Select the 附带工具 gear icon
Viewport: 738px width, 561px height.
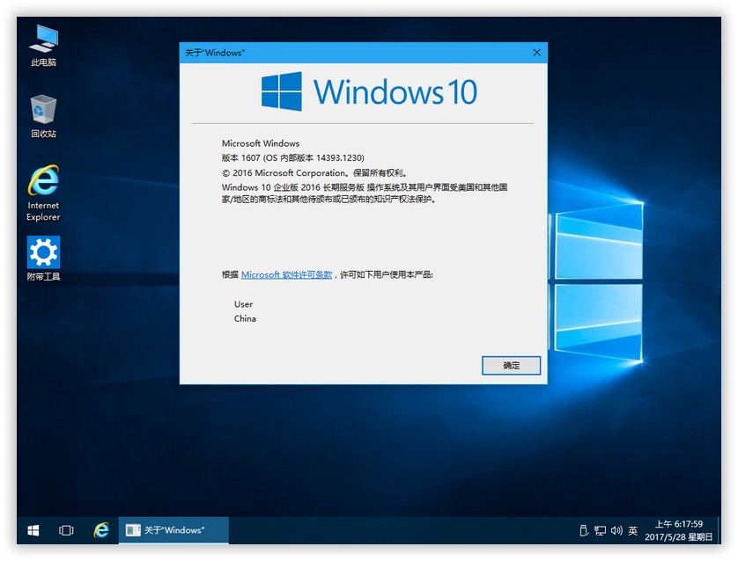(x=43, y=259)
